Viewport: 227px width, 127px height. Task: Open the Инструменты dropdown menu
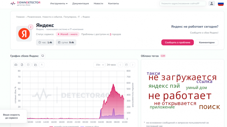pos(59,3)
